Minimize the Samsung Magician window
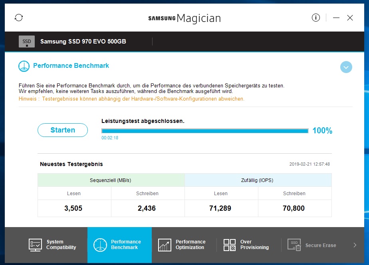The width and height of the screenshot is (369, 265). [336, 18]
